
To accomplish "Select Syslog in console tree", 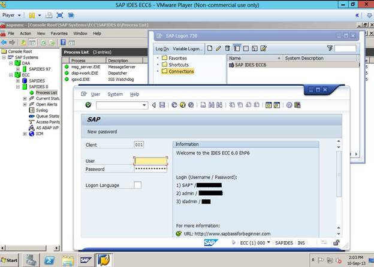I will tap(42, 110).
